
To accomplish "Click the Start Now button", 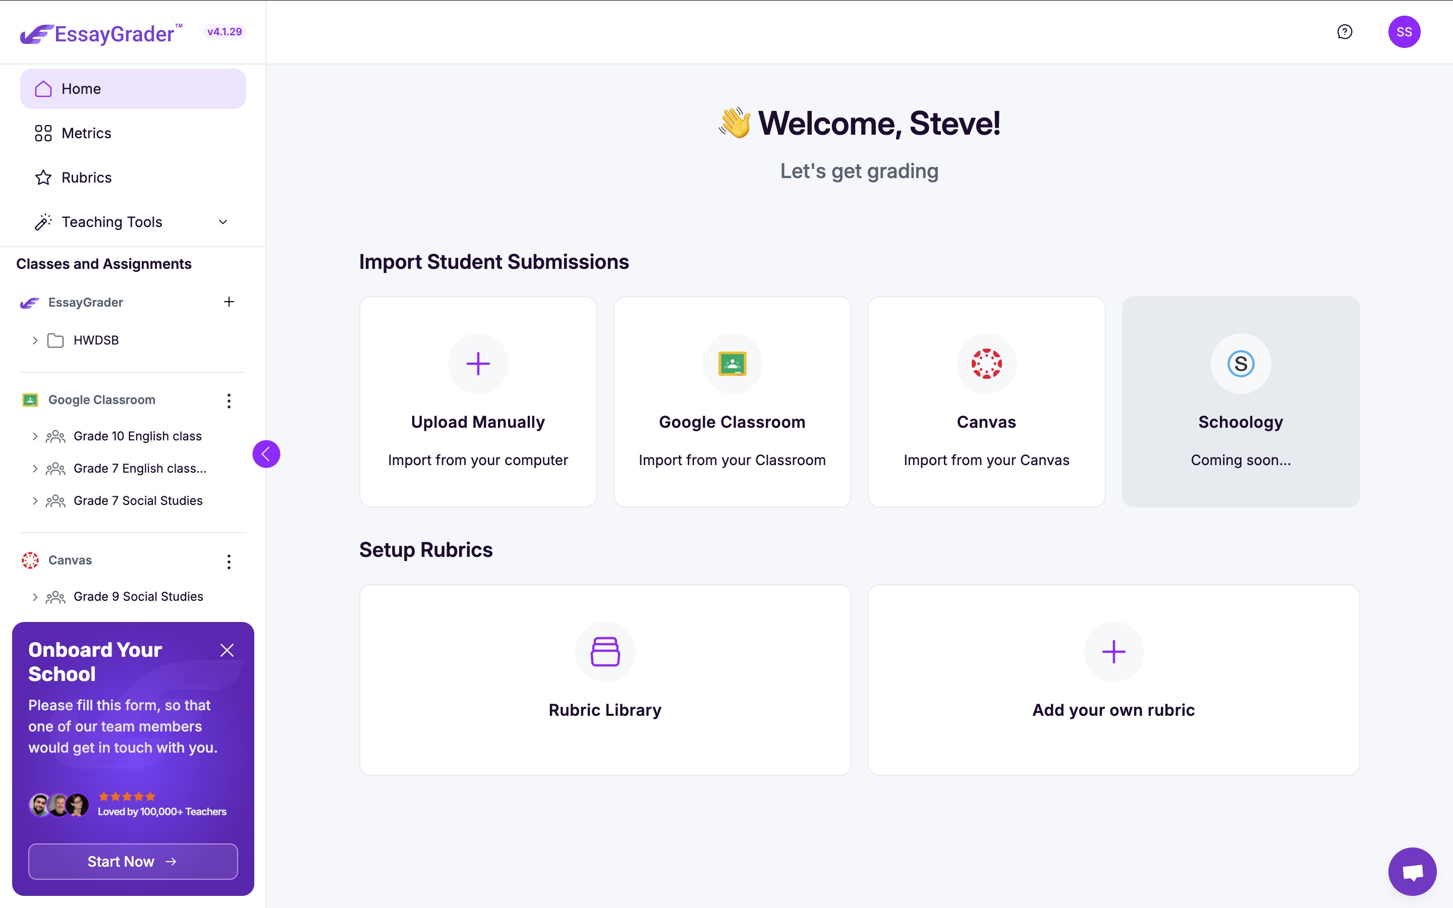I will (x=133, y=861).
